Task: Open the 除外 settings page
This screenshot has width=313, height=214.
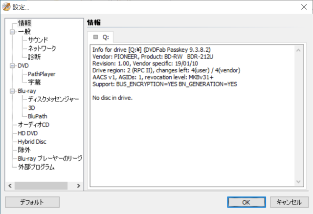Action: click(24, 150)
